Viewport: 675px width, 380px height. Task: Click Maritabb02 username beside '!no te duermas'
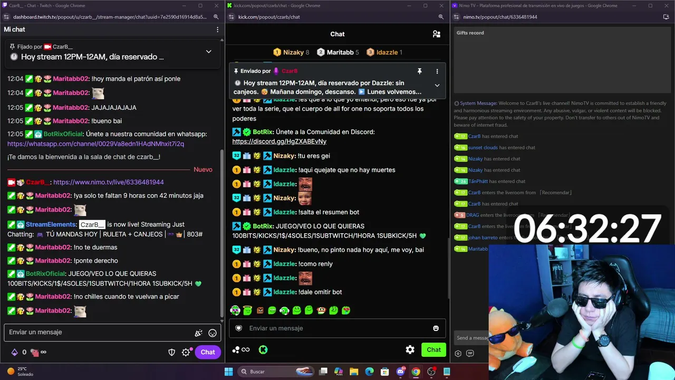[53, 247]
